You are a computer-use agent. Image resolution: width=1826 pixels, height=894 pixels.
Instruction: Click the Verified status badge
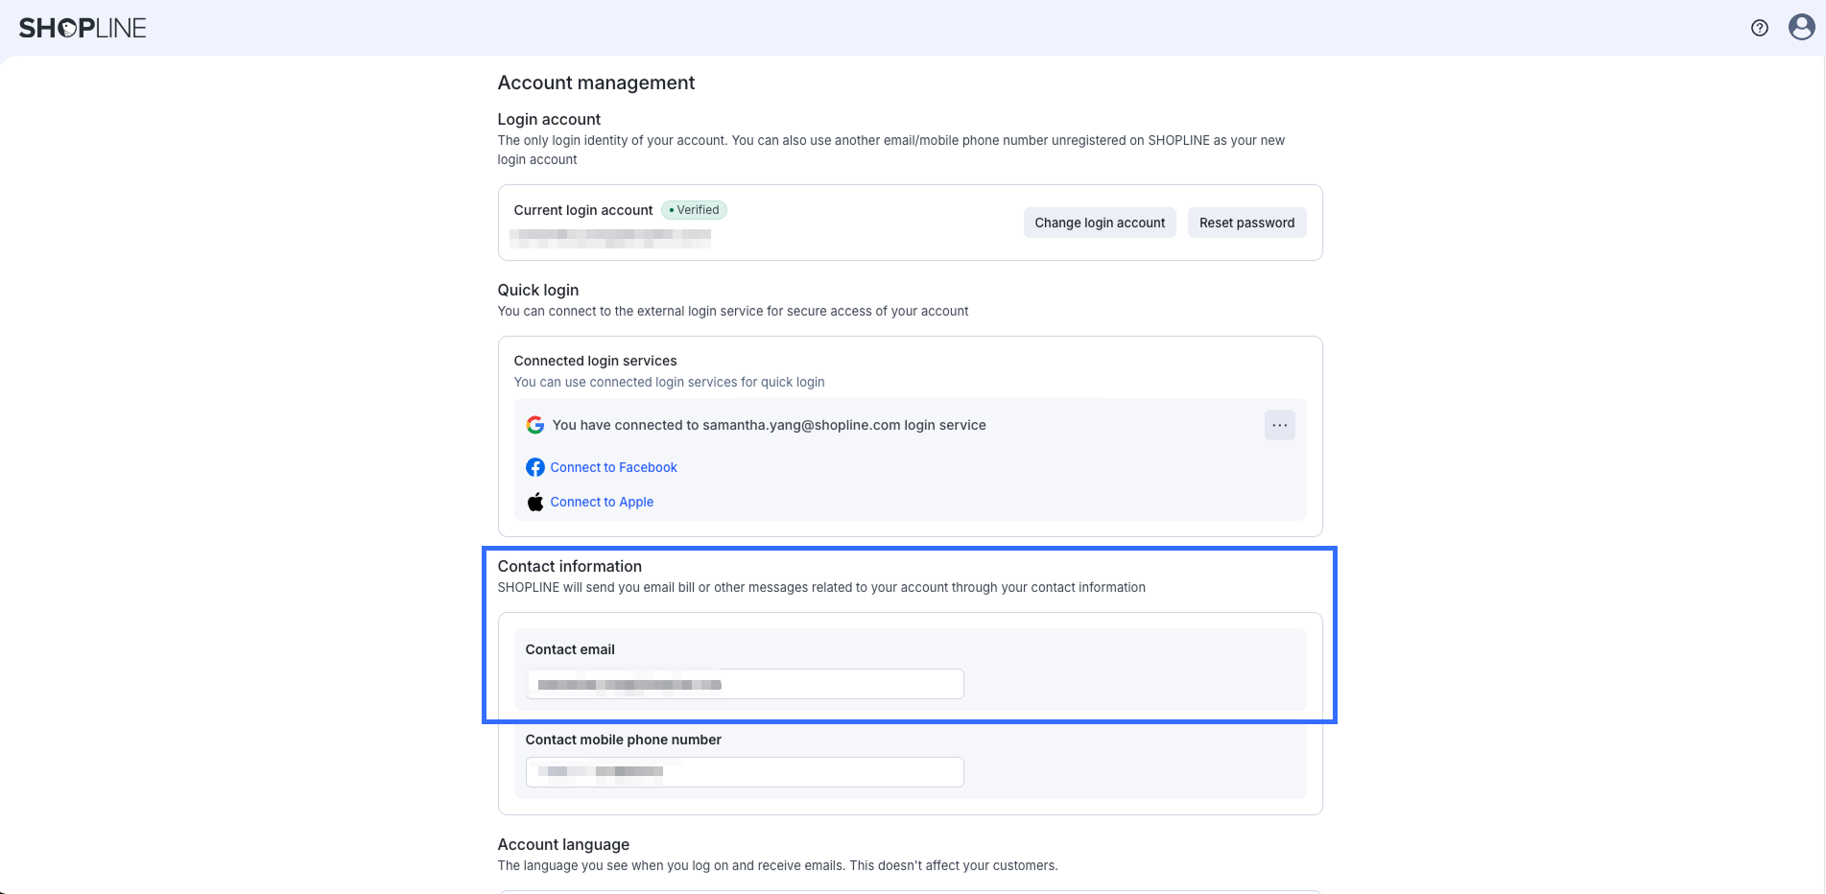click(x=694, y=210)
